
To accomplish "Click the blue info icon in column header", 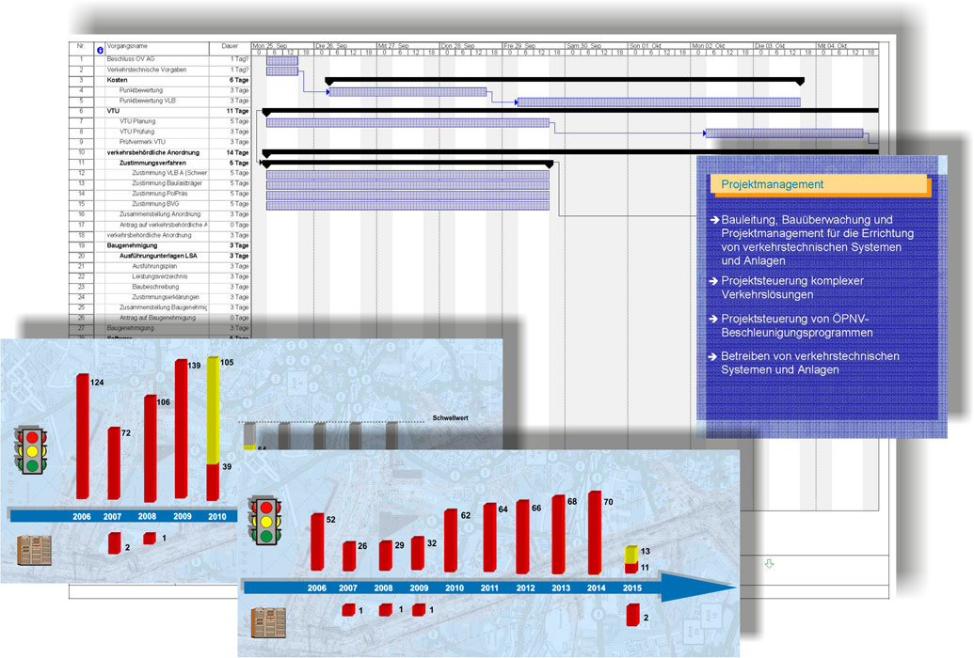I will click(x=100, y=50).
